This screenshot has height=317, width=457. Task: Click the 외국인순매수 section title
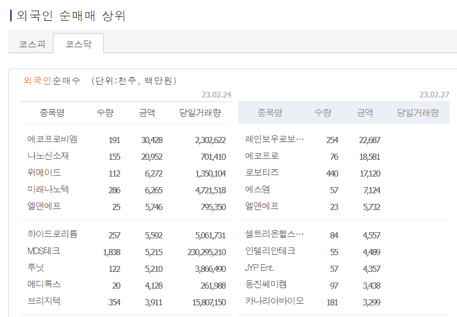52,80
